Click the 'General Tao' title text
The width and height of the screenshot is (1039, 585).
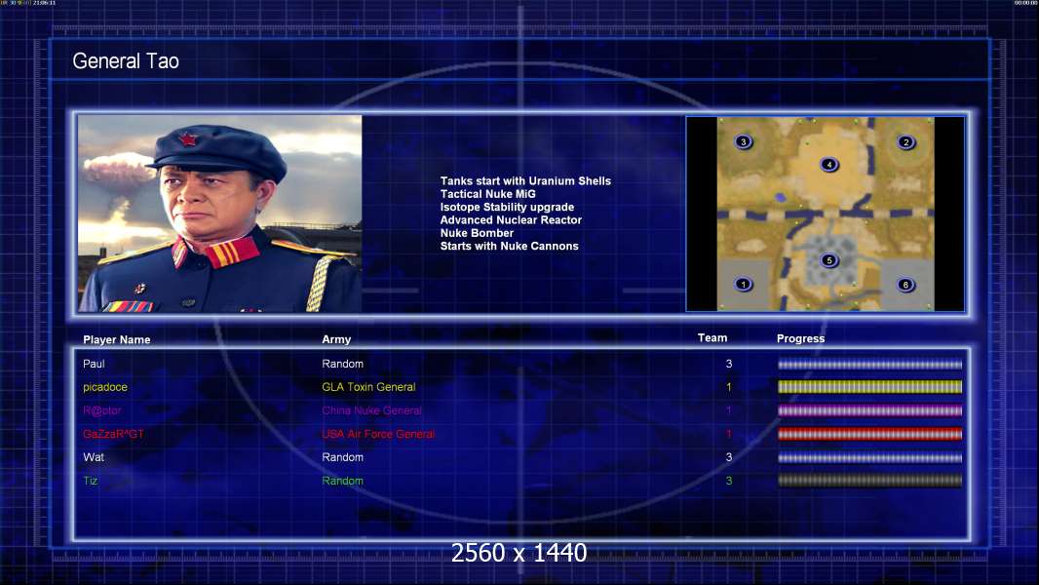tap(126, 61)
